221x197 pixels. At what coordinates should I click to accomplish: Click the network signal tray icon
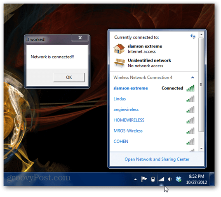pos(161,179)
